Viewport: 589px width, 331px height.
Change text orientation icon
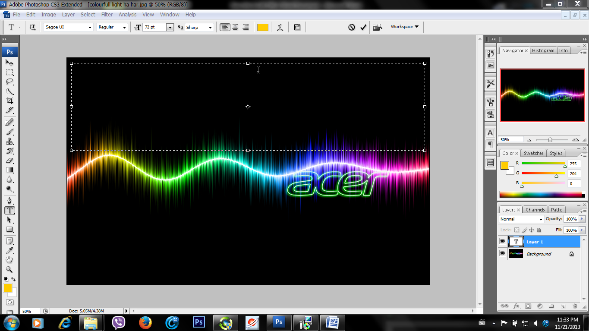pyautogui.click(x=32, y=27)
